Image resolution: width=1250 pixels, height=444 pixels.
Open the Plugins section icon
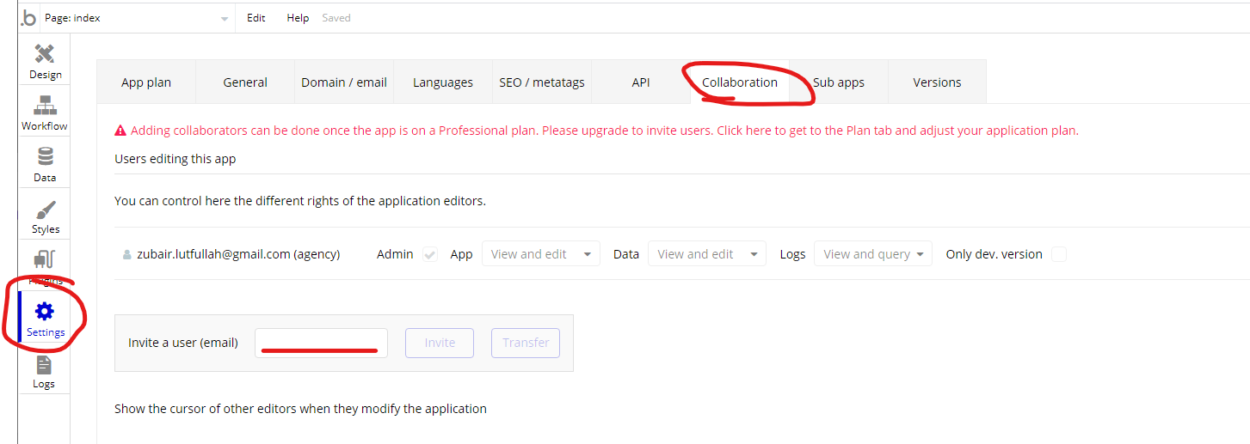[x=45, y=261]
